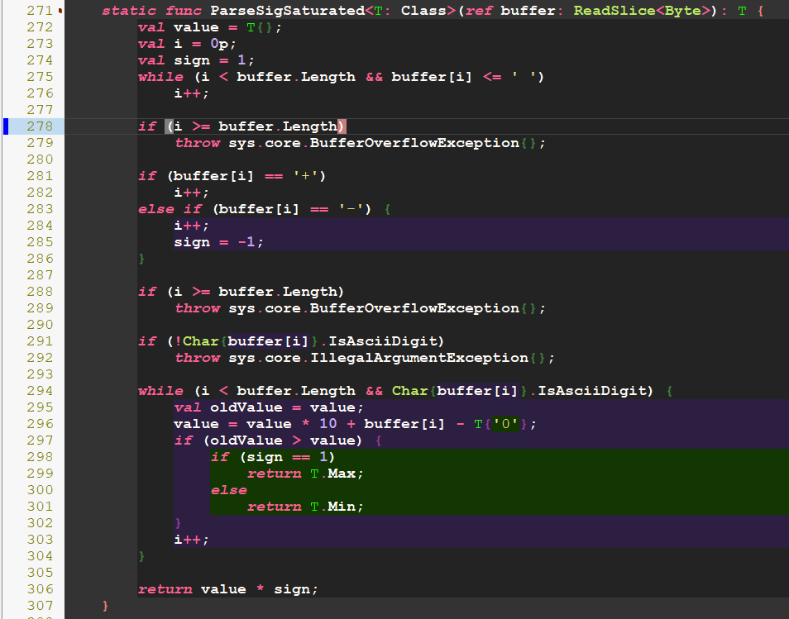Click line number 306 in the gutter

tap(39, 589)
